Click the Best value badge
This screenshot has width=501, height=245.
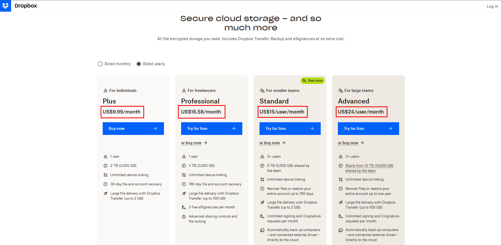313,81
